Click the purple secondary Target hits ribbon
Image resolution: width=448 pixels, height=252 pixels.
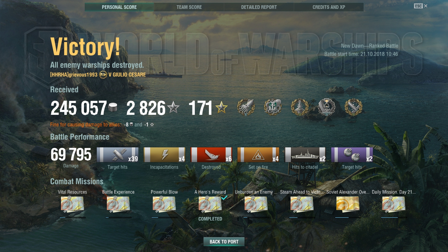point(352,155)
